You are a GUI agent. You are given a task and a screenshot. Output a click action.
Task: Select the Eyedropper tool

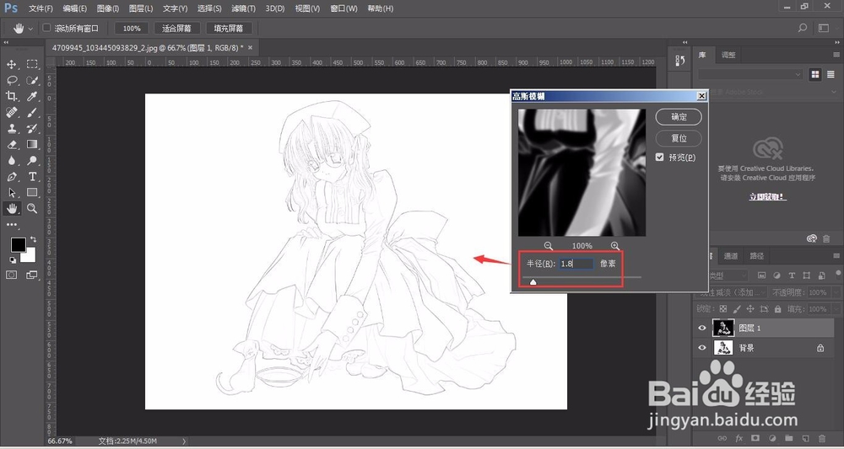[32, 97]
